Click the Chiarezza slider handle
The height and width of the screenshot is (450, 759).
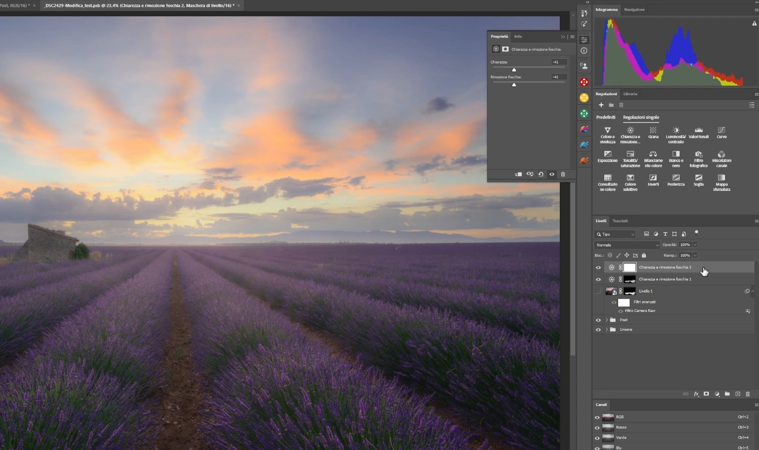514,70
